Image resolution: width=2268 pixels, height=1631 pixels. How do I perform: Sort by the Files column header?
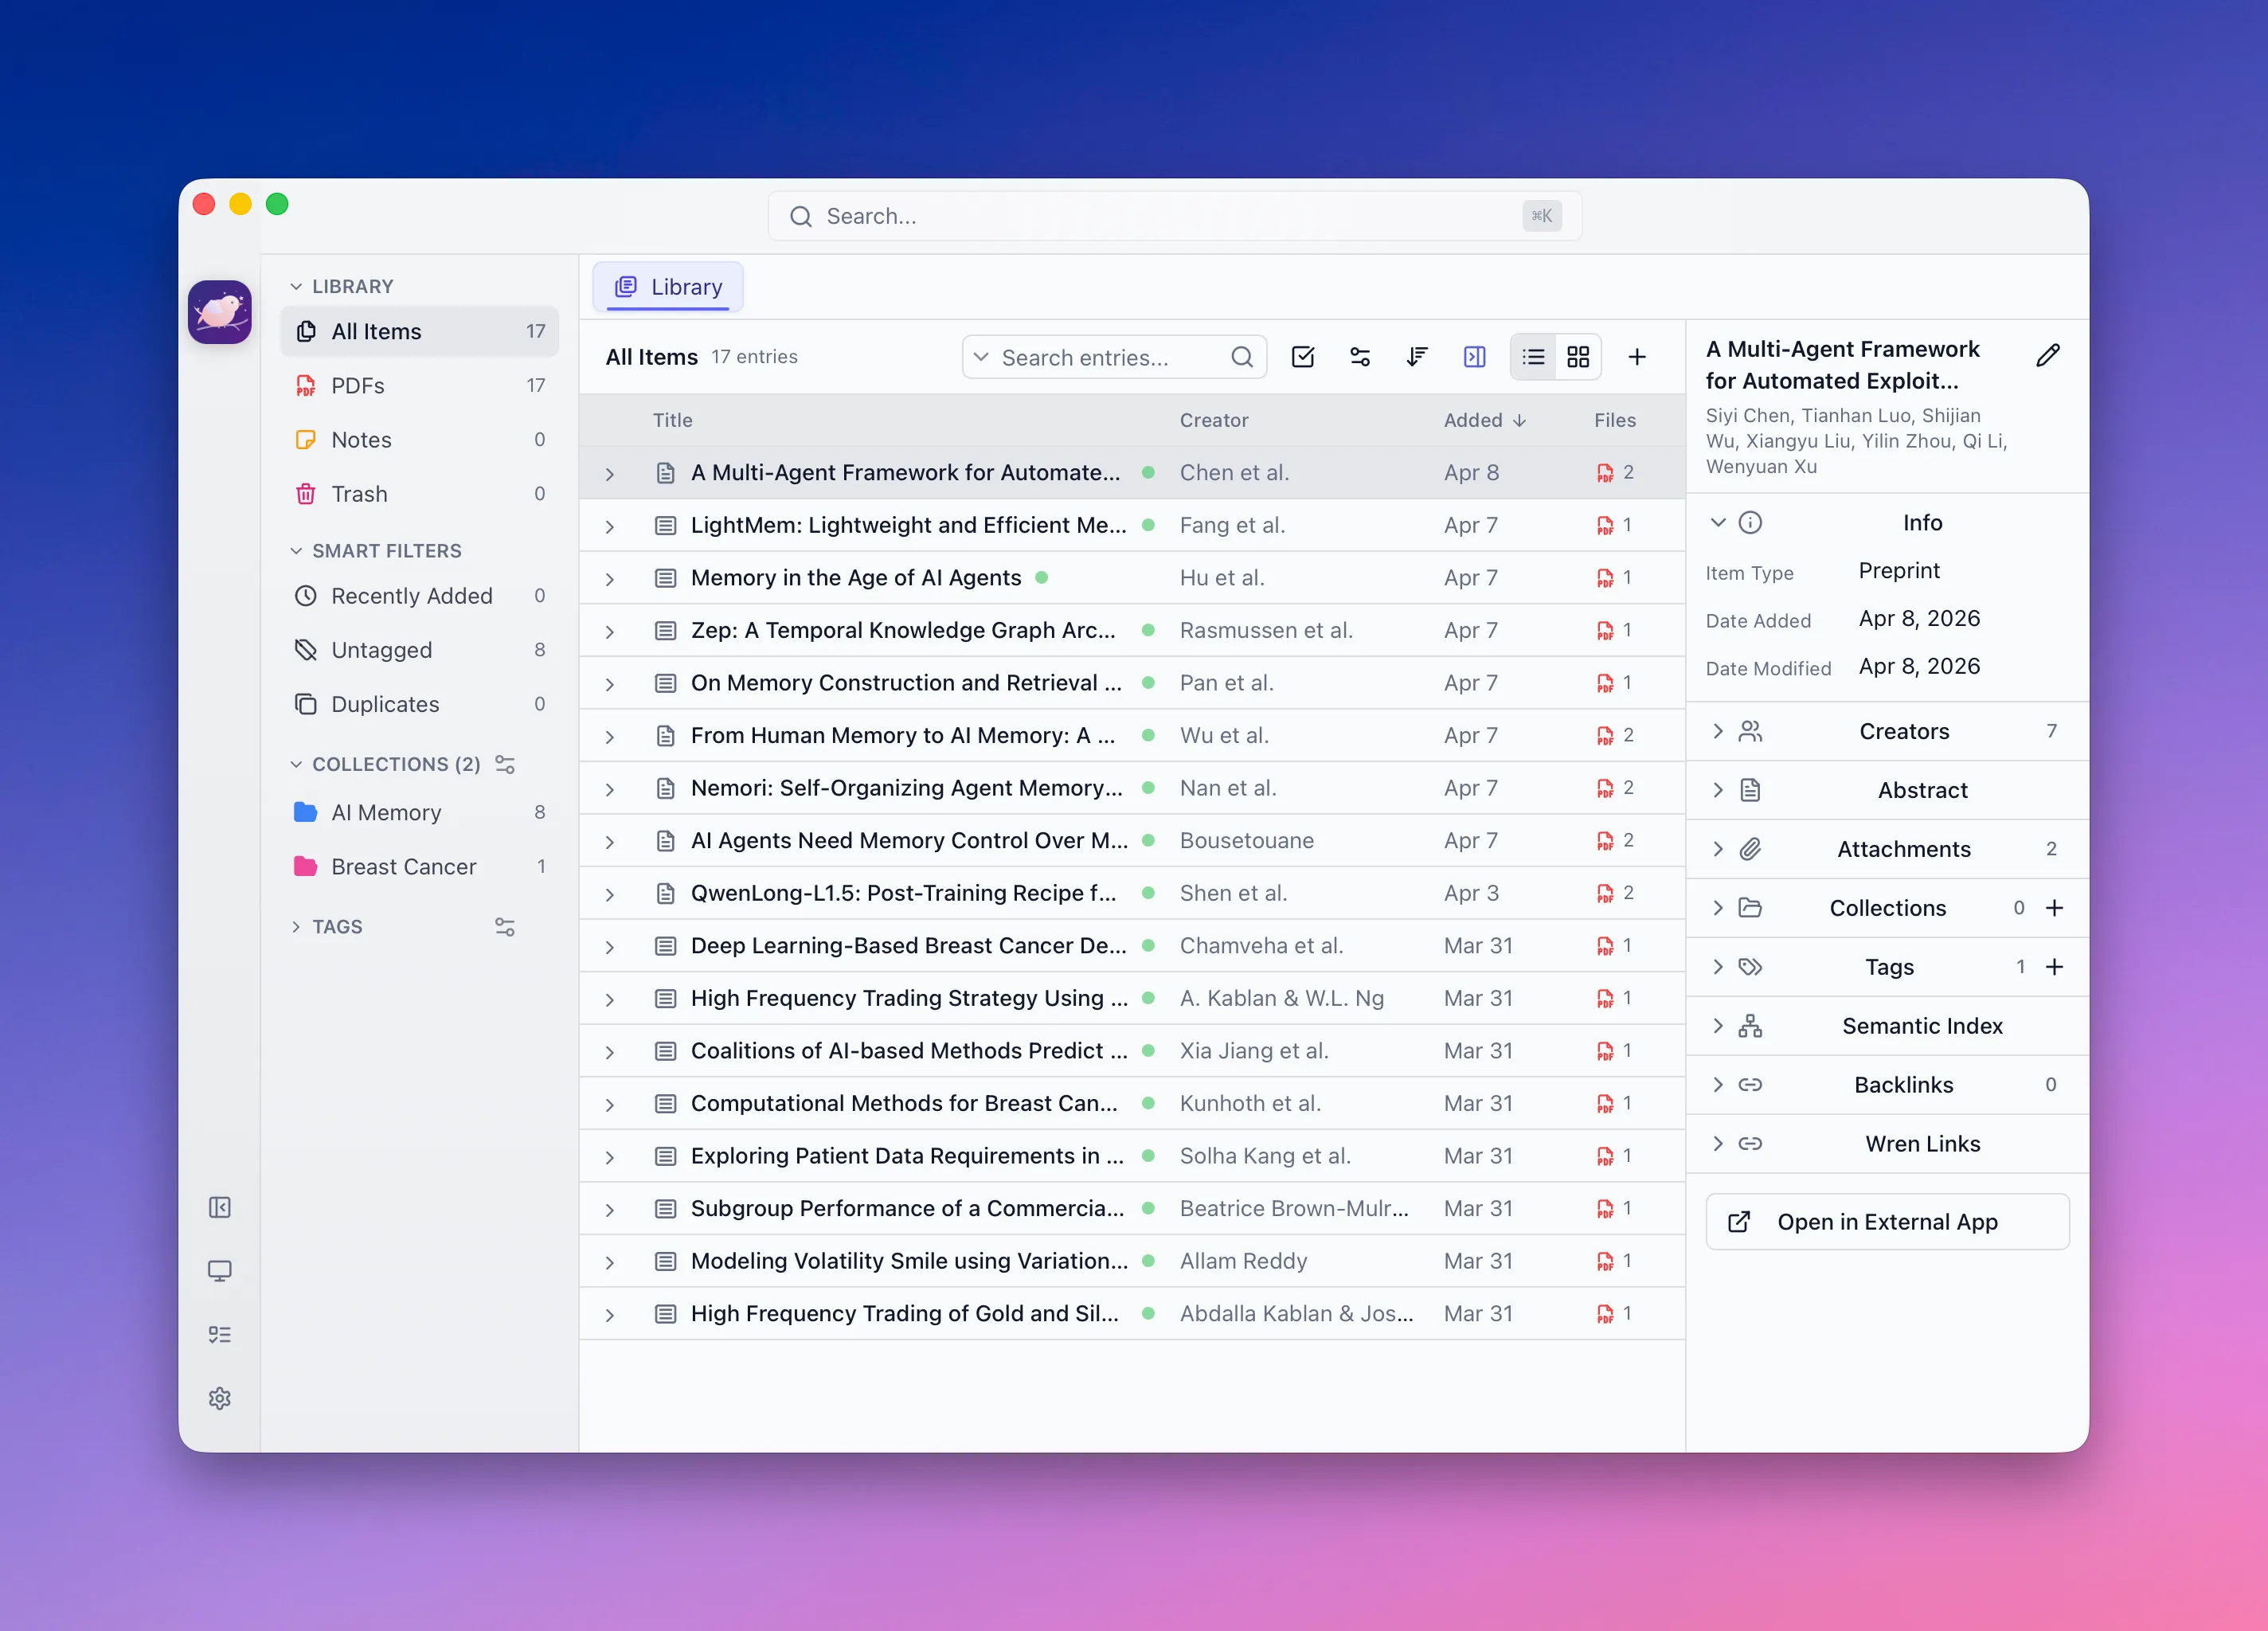[x=1614, y=421]
